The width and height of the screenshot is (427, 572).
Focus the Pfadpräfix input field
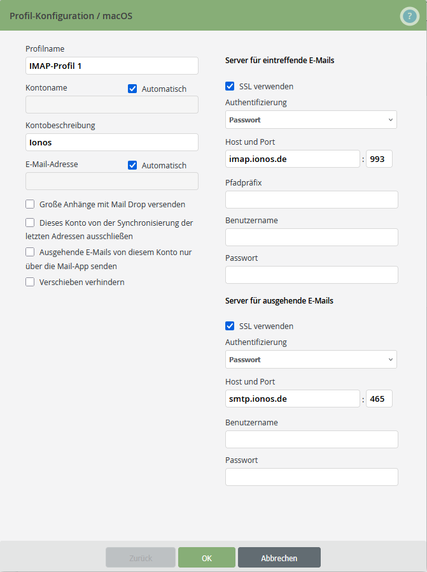(x=311, y=199)
